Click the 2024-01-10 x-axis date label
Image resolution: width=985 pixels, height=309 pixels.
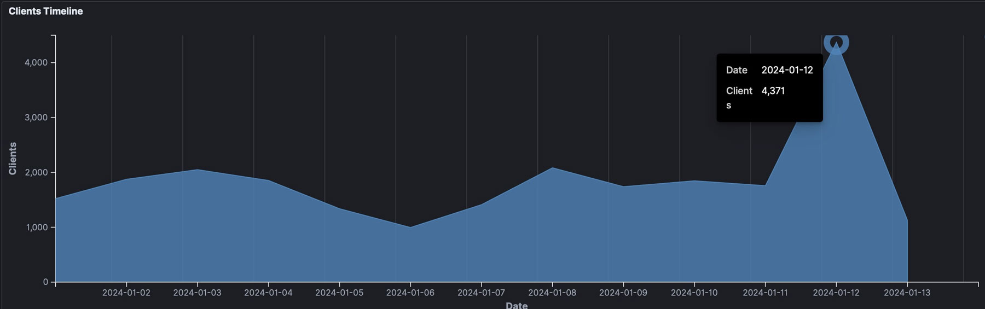tap(694, 293)
